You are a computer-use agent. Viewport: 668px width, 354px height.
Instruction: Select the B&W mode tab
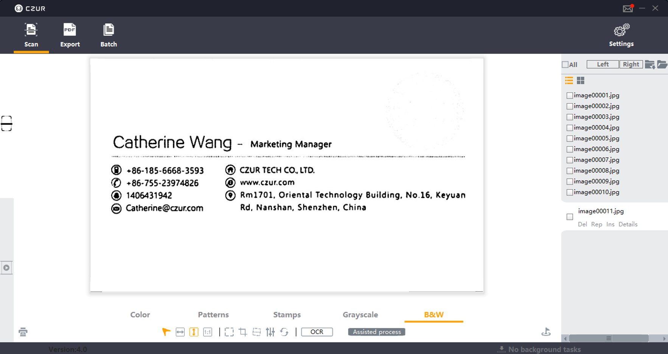[434, 314]
